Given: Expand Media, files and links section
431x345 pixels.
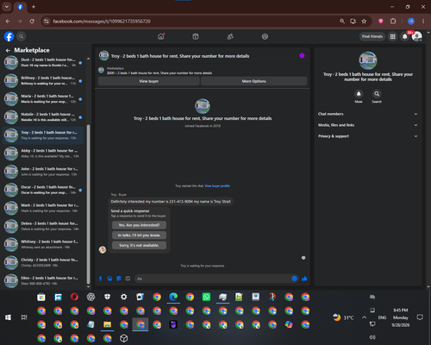Looking at the screenshot, I should tap(367, 125).
